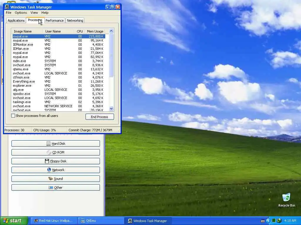Click the green CPU usage tray icon
Image resolution: width=301 pixels, height=225 pixels.
[274, 221]
